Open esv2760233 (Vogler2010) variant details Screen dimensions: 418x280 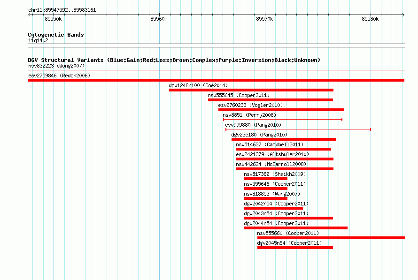pos(250,105)
